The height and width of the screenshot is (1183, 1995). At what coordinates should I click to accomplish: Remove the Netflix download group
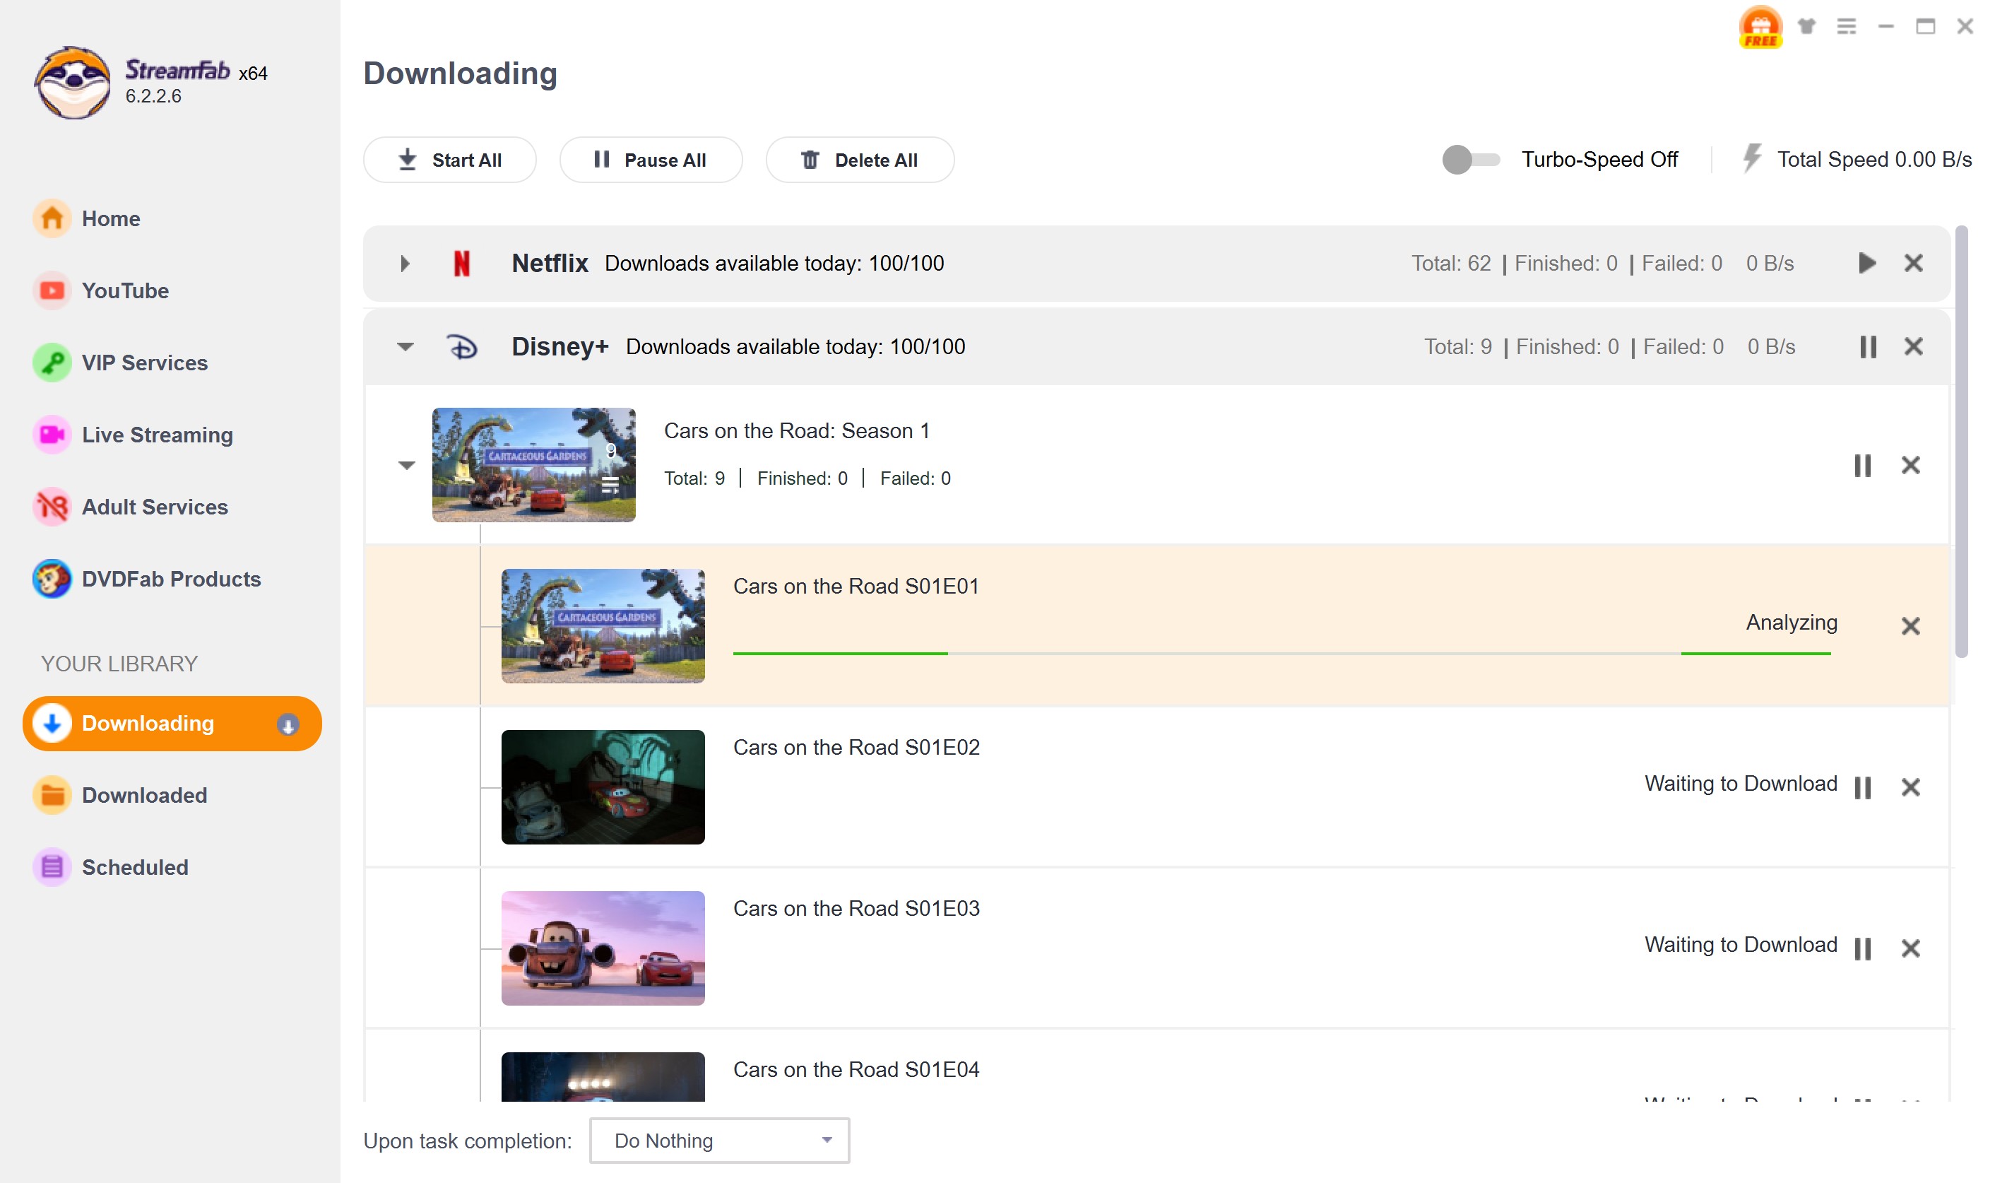(x=1913, y=263)
